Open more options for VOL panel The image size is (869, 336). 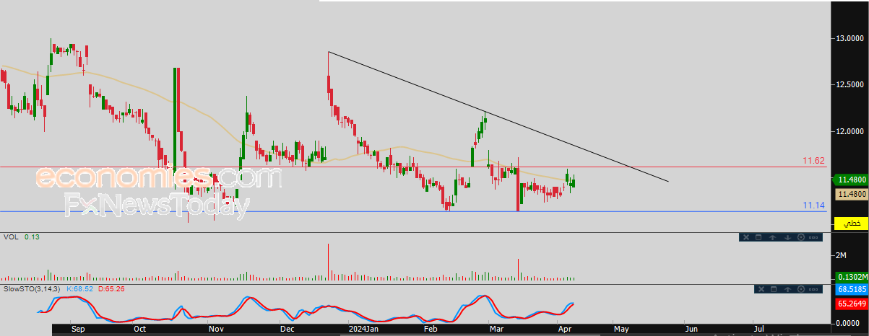pos(814,237)
